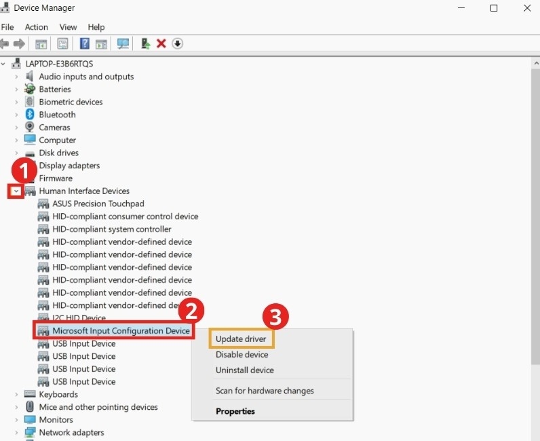Click the ASUS Precision Touchpad device icon
Image resolution: width=540 pixels, height=441 pixels.
click(x=43, y=204)
